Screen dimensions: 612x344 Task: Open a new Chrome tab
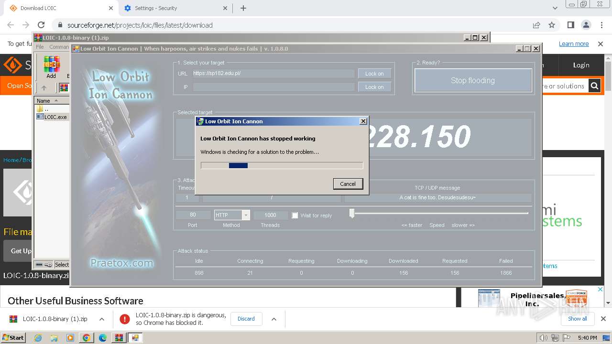pyautogui.click(x=243, y=8)
